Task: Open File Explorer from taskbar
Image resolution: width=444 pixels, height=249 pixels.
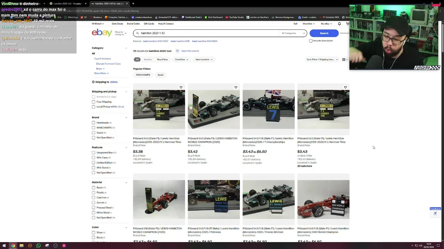Action: (21, 246)
